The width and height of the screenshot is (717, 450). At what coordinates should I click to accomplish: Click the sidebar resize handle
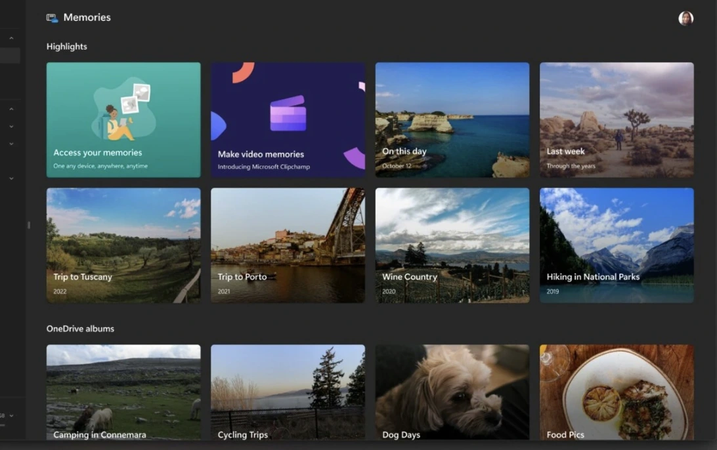click(28, 225)
